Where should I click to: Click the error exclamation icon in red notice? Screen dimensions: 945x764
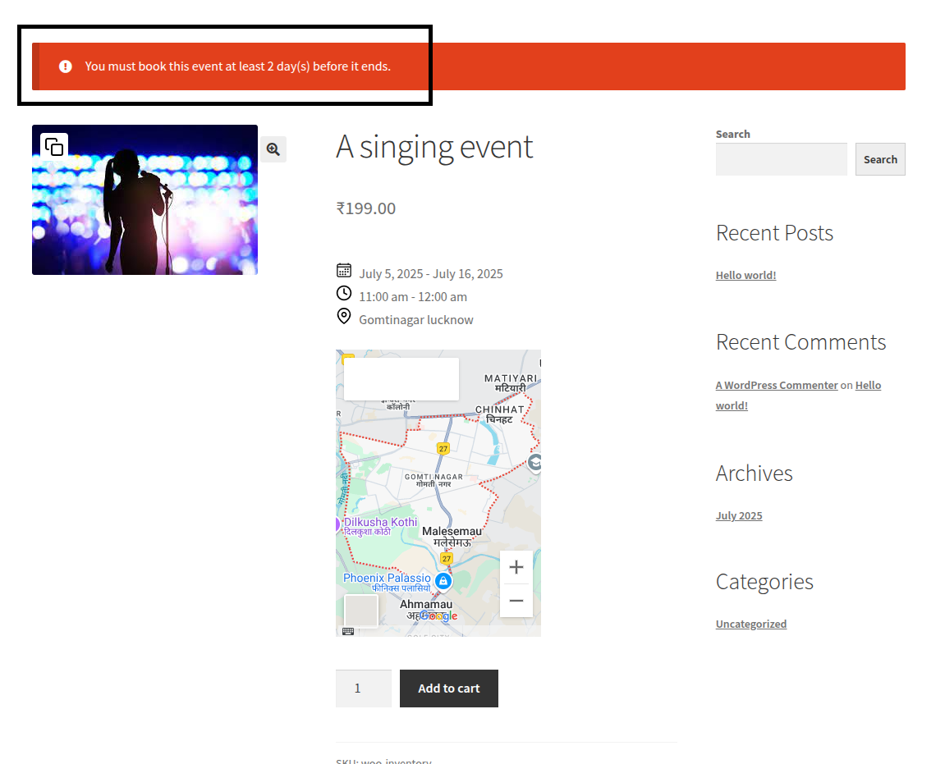65,66
